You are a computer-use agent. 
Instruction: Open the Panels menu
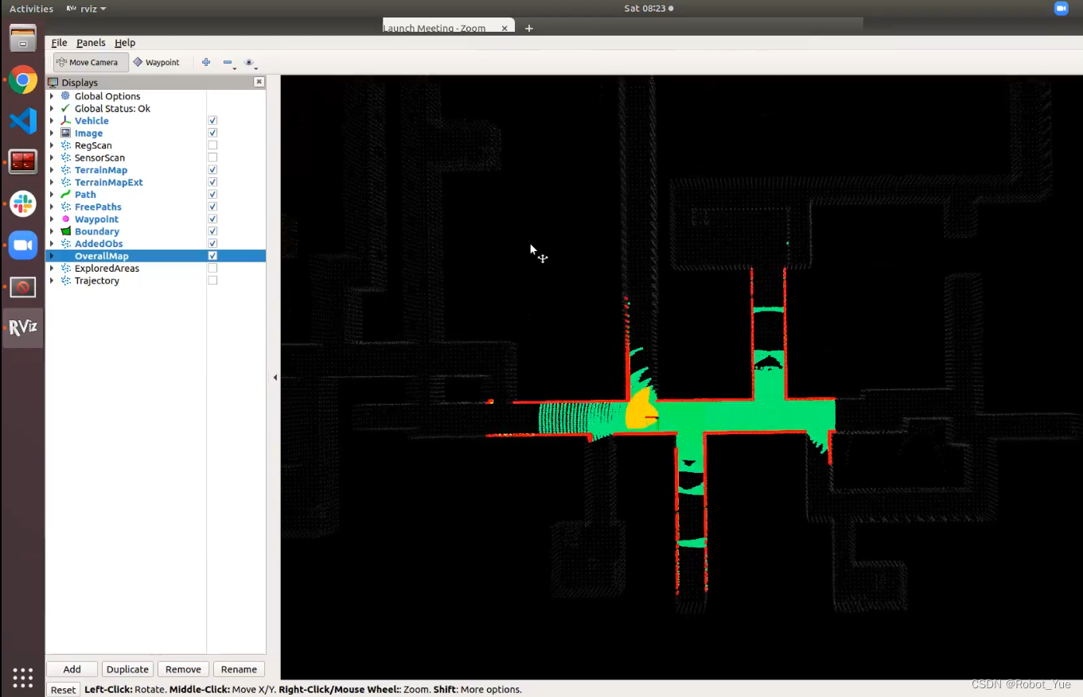91,43
